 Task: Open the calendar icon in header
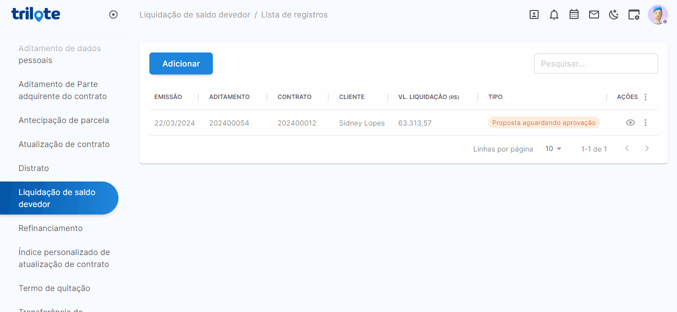(574, 14)
